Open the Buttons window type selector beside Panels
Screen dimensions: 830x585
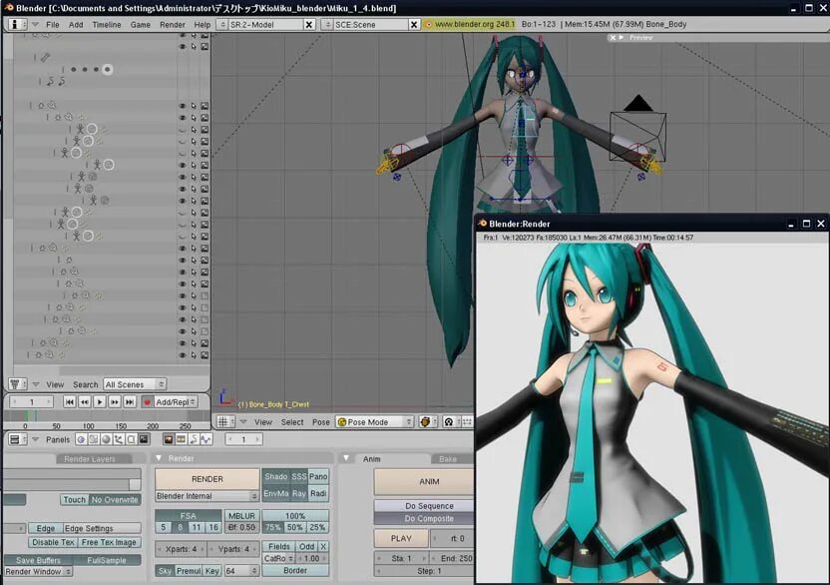point(18,439)
